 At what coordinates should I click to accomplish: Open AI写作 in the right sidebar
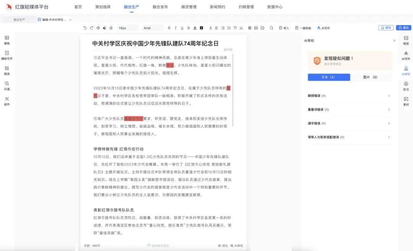(x=406, y=56)
